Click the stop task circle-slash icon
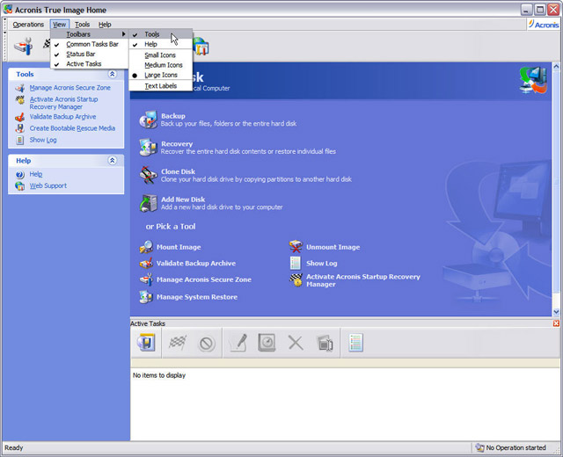This screenshot has height=457, width=563. pos(207,344)
